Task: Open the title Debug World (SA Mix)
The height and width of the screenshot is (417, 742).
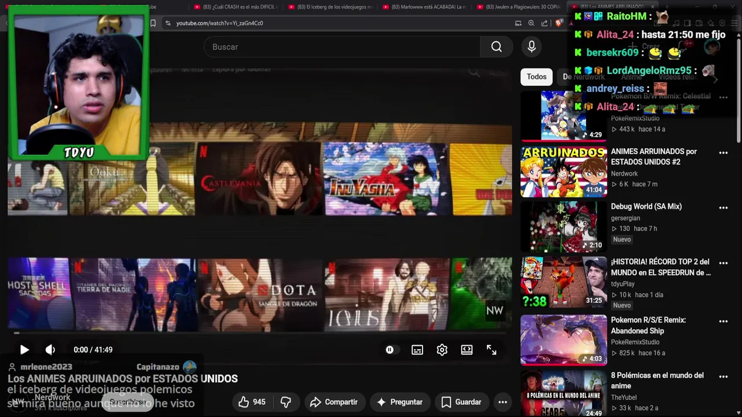Action: click(646, 206)
